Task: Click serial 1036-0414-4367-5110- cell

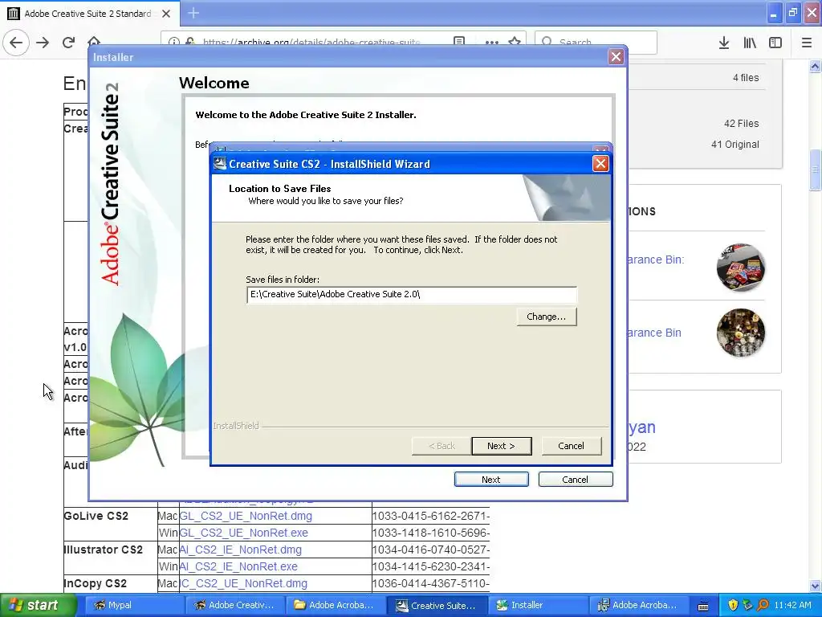Action: pos(430,583)
